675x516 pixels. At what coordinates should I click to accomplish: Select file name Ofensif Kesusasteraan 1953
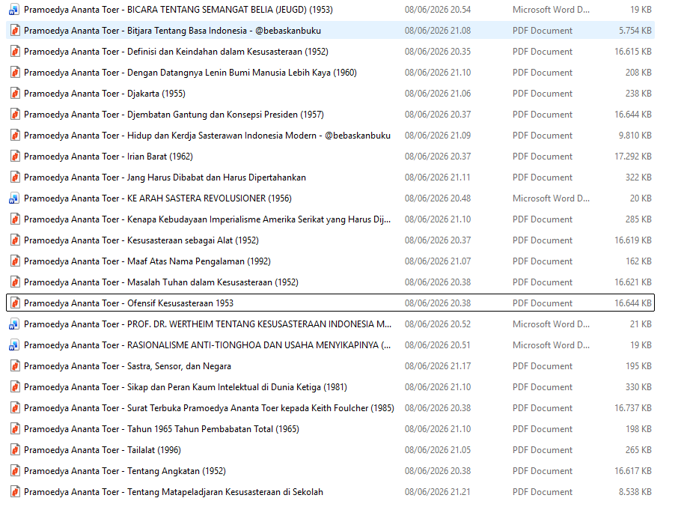pyautogui.click(x=129, y=303)
